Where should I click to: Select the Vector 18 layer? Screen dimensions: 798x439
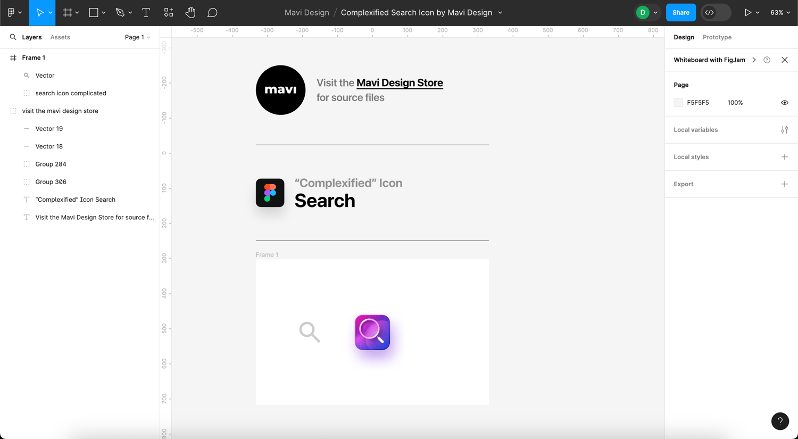(x=80, y=146)
